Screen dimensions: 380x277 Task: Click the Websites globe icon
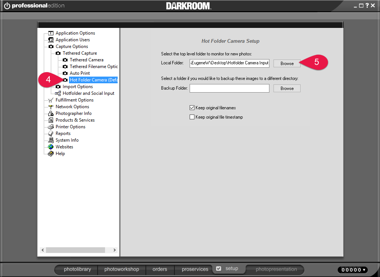click(50, 147)
